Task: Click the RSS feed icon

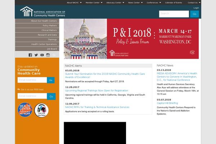Action: [19, 89]
